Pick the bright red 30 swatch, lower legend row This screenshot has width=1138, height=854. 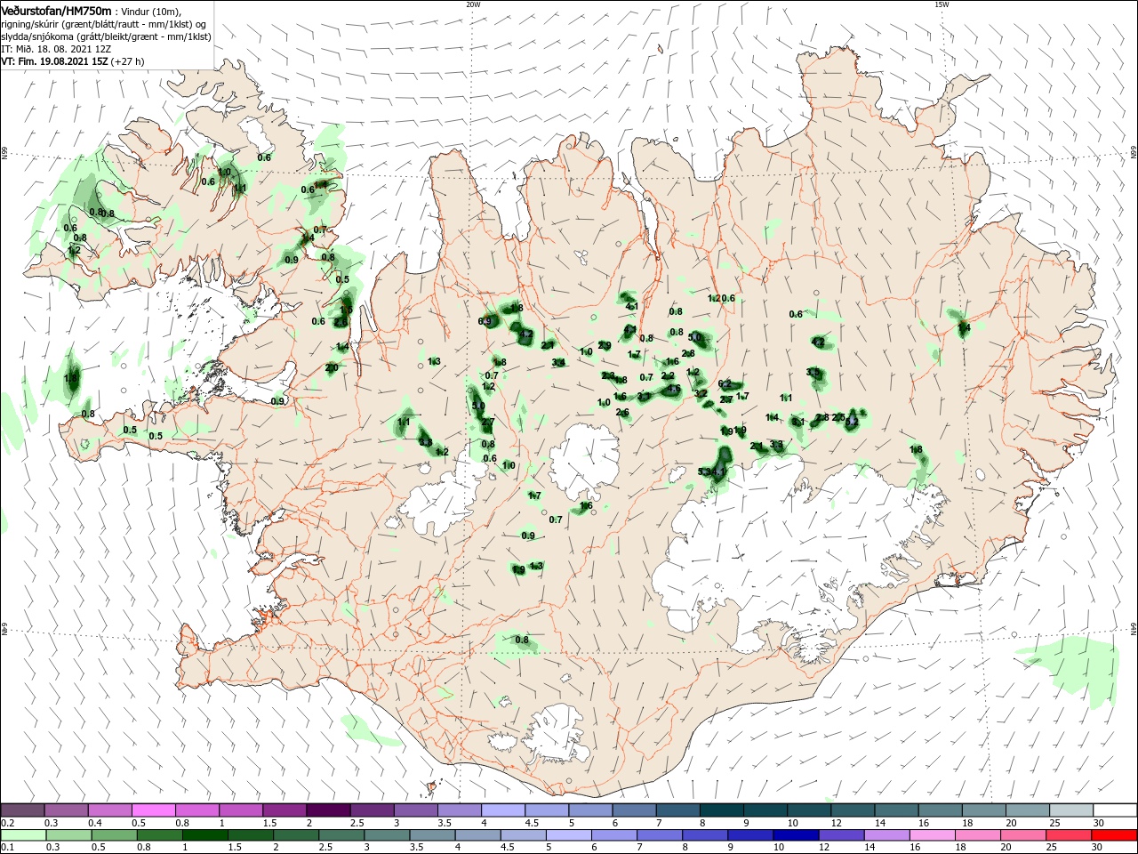coord(1114,835)
